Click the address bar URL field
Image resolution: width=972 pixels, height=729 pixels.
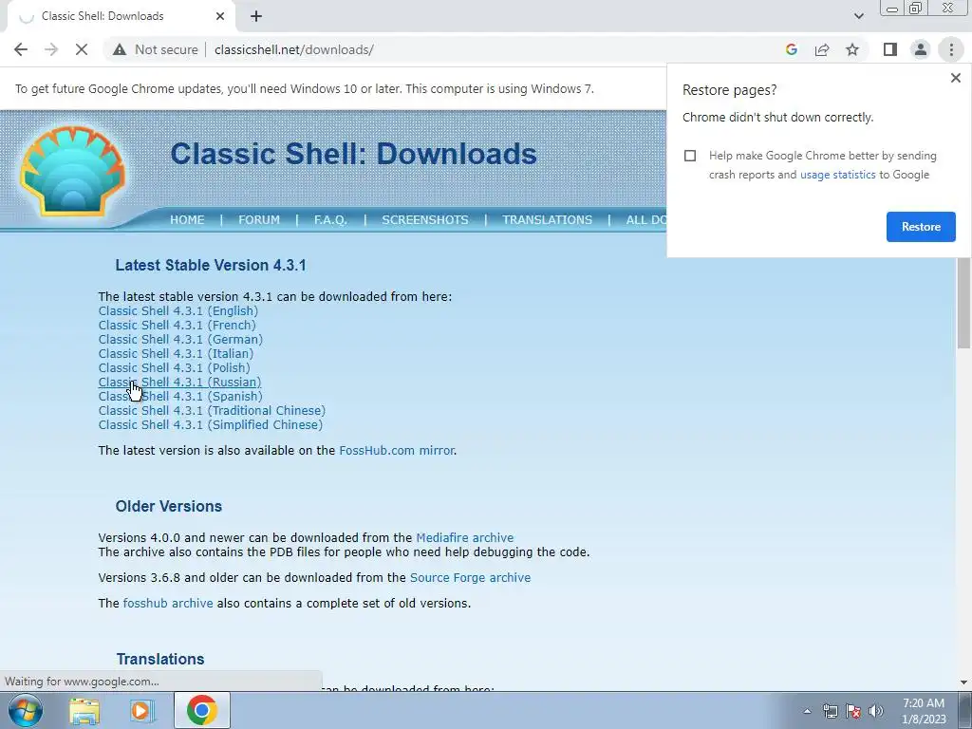[x=483, y=49]
